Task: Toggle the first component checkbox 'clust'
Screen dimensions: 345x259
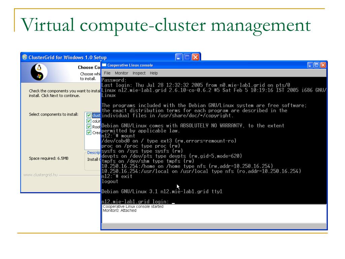Action: pyautogui.click(x=89, y=115)
